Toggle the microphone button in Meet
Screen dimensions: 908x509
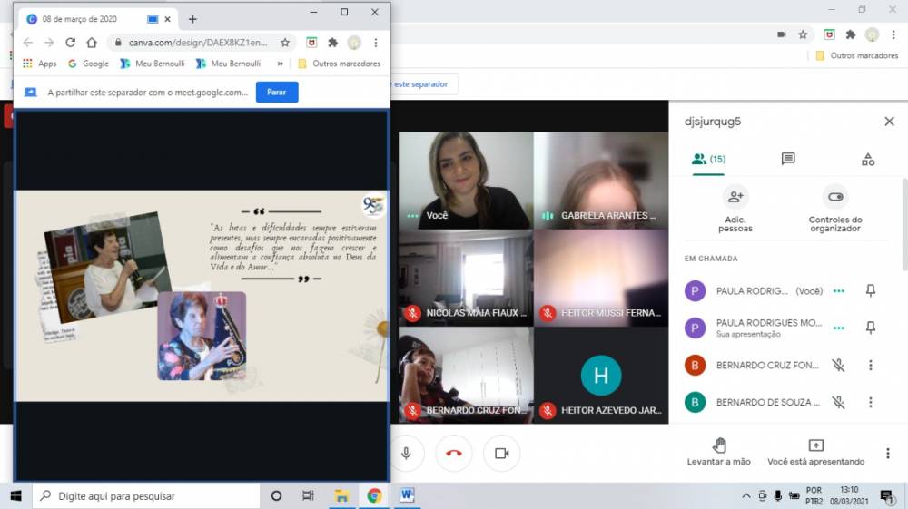pos(406,453)
